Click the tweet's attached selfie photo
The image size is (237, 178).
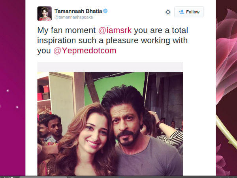click(x=110, y=124)
